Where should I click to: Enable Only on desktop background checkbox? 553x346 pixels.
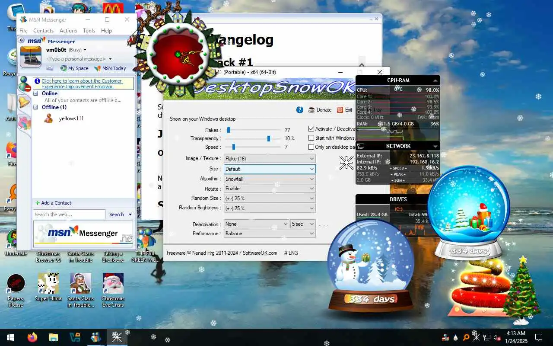pos(311,147)
